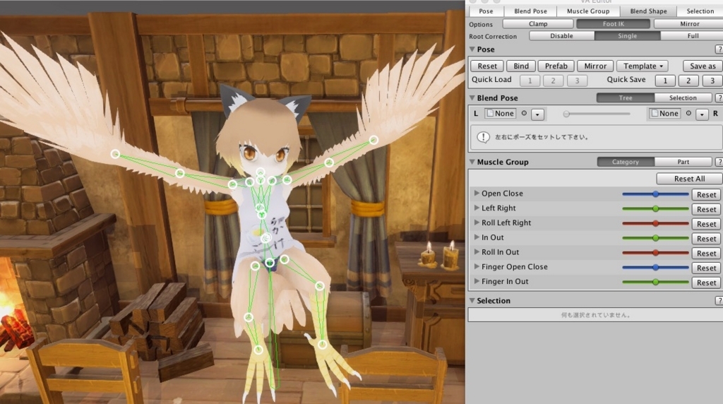723x404 pixels.
Task: Expand the Open Close muscle row
Action: [477, 194]
